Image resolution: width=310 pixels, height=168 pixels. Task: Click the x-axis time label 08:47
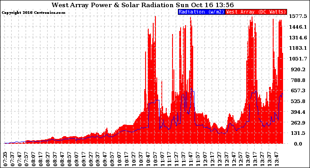pyautogui.click(x=62, y=159)
